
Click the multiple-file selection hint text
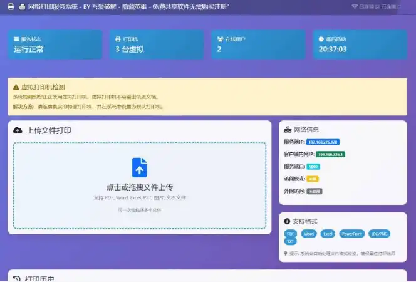[x=140, y=210]
